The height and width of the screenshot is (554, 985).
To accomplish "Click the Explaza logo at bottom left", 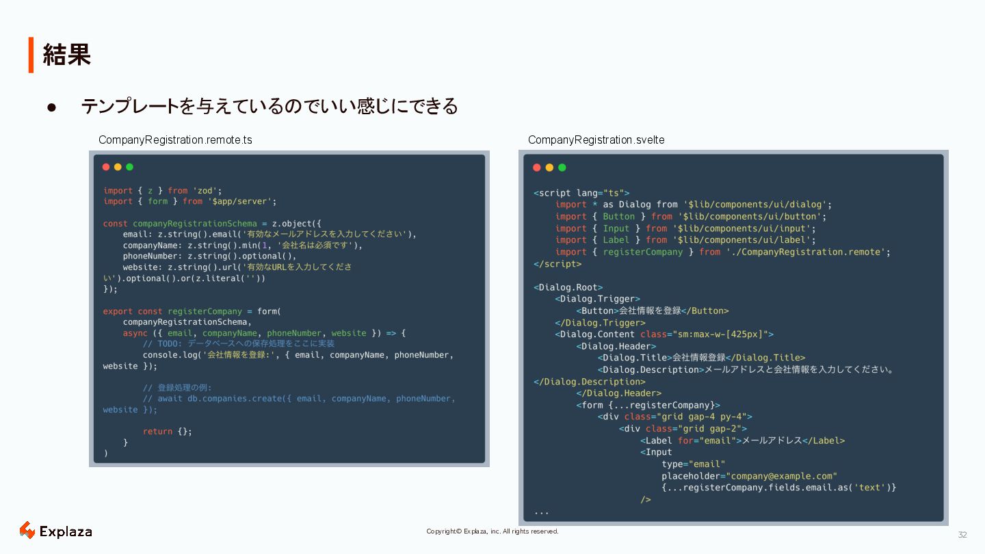I will [x=55, y=531].
